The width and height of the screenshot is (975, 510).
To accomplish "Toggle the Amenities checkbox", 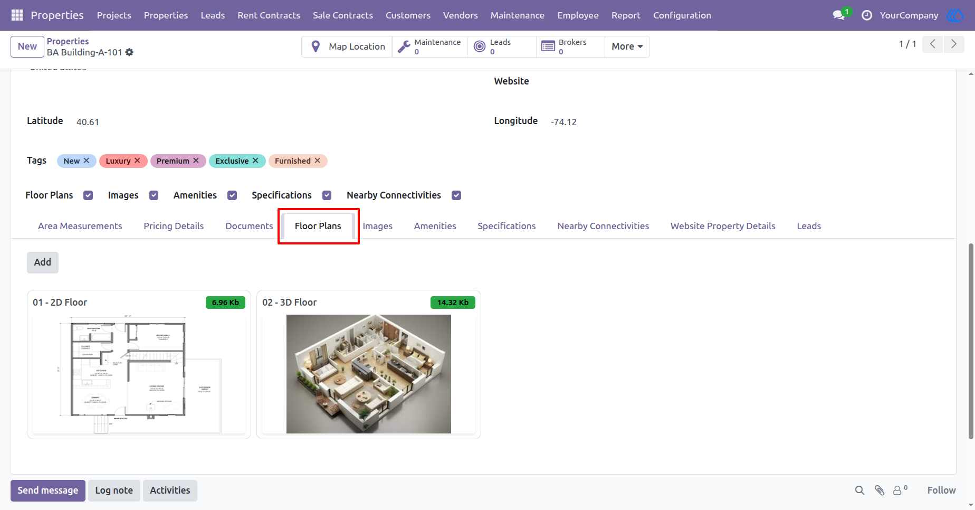I will pos(232,195).
